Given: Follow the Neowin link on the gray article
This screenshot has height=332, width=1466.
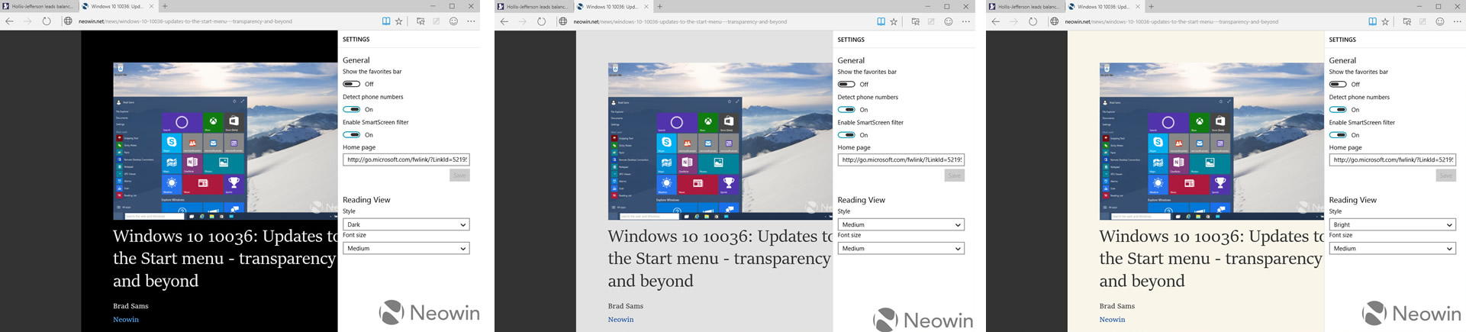Looking at the screenshot, I should point(620,320).
